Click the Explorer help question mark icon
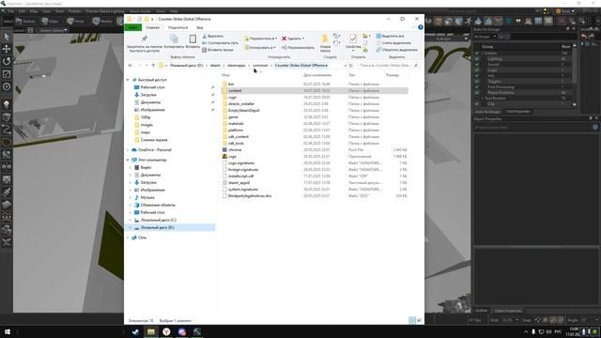The image size is (601, 338). click(x=421, y=27)
